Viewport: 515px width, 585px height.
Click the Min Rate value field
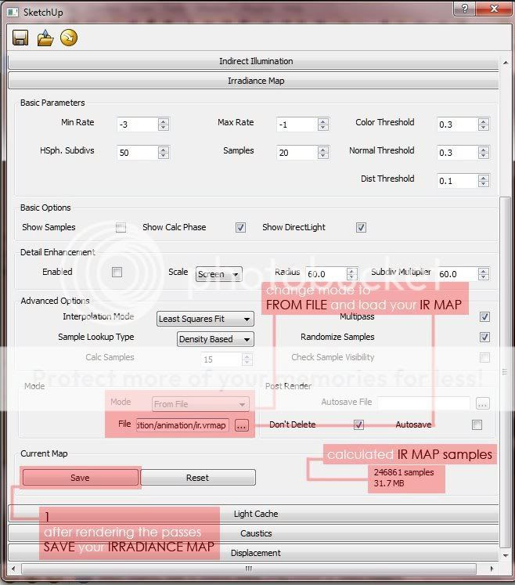(137, 125)
